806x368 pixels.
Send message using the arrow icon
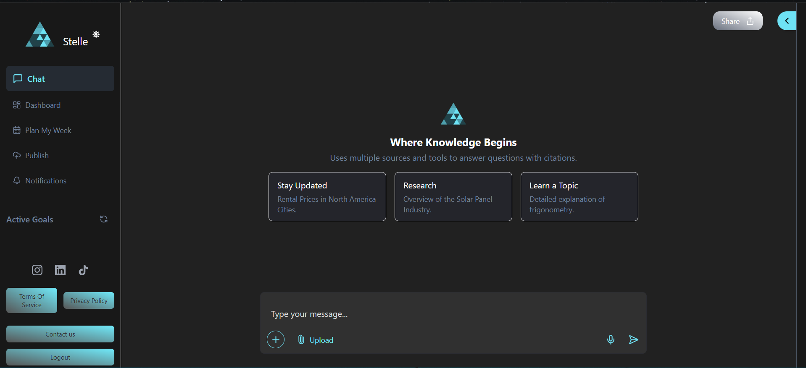(x=633, y=339)
